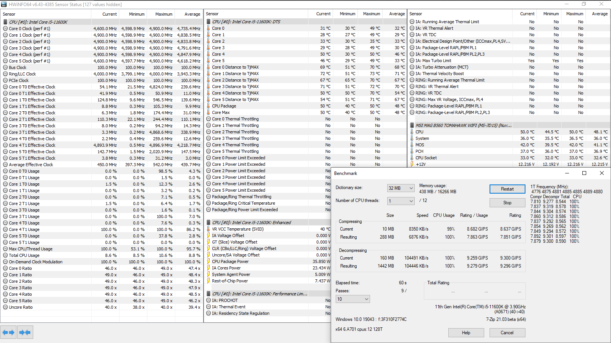Click the icon beside Total CPU Usage
This screenshot has height=343, width=611.
[x=5, y=255]
